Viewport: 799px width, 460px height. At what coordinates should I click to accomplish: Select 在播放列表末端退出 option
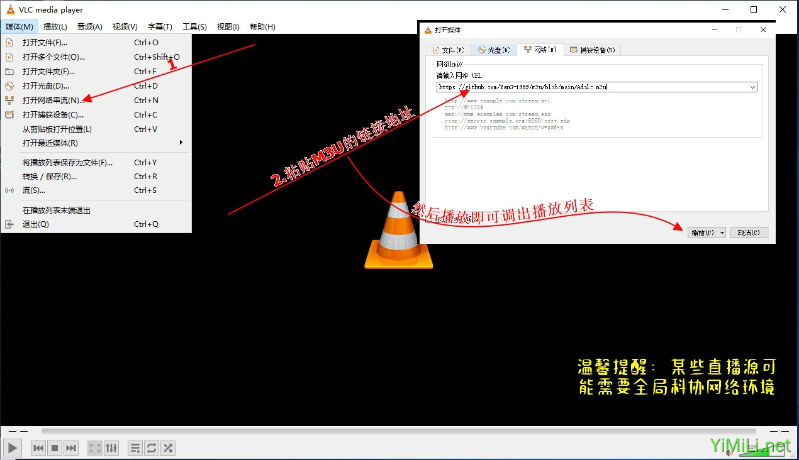[x=96, y=211]
